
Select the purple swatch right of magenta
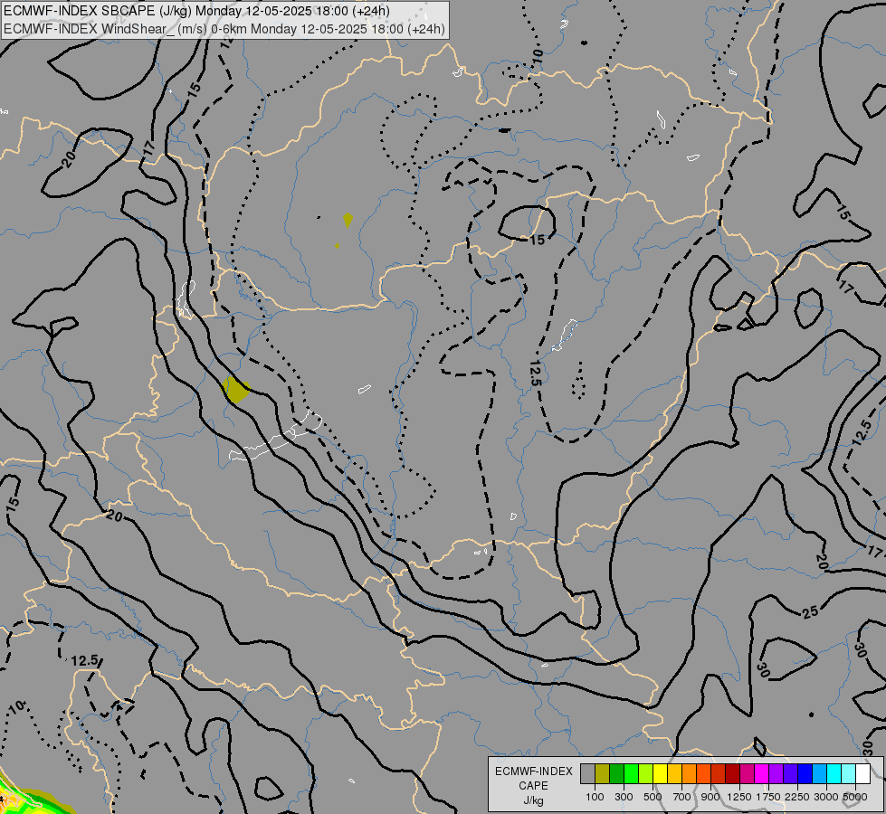click(x=776, y=774)
